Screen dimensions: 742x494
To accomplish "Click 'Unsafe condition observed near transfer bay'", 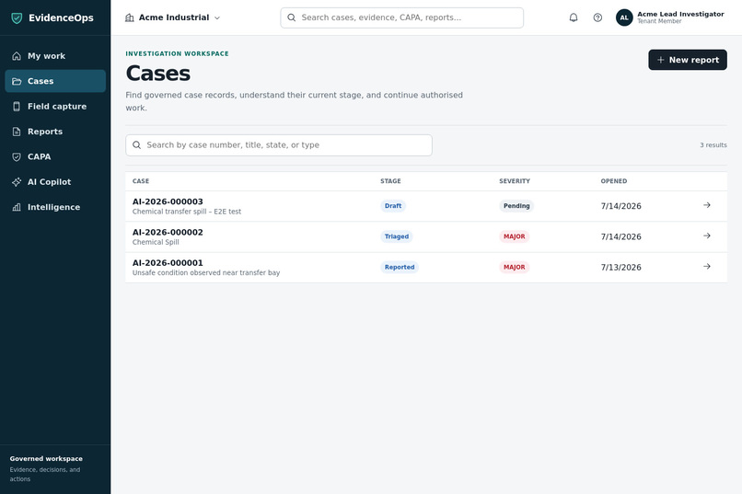I will point(206,273).
